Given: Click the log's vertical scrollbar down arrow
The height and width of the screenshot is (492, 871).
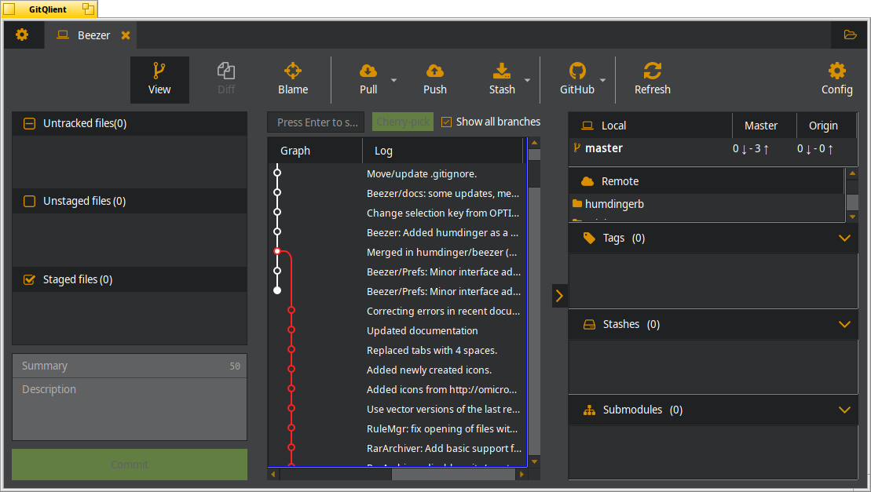Looking at the screenshot, I should click(534, 461).
